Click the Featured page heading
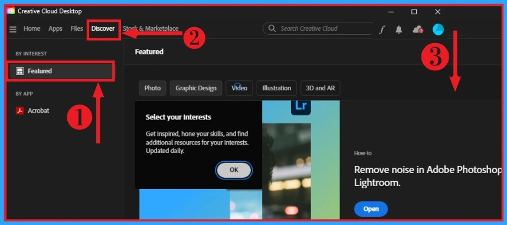507x225 pixels. point(149,52)
